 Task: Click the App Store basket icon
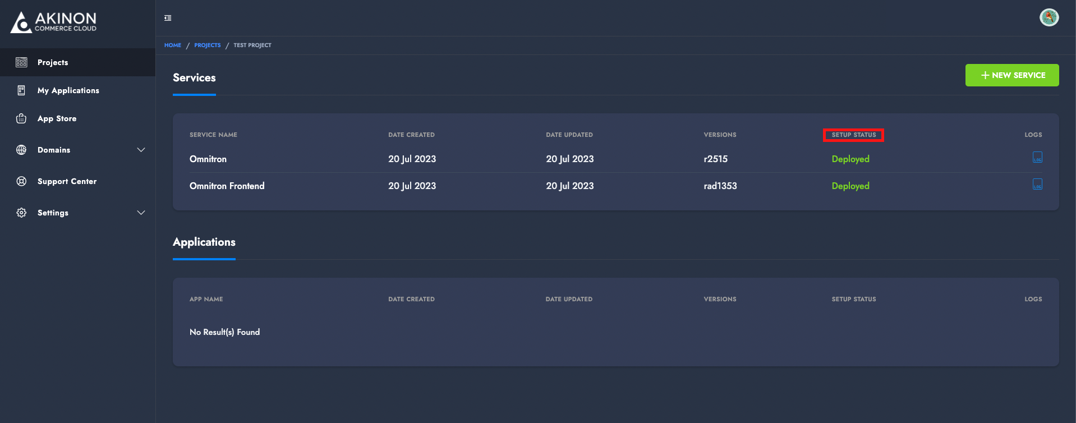pos(21,118)
